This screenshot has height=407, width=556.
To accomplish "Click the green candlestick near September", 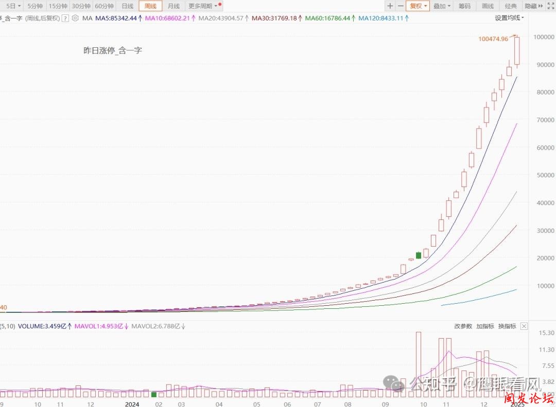I will coord(419,255).
